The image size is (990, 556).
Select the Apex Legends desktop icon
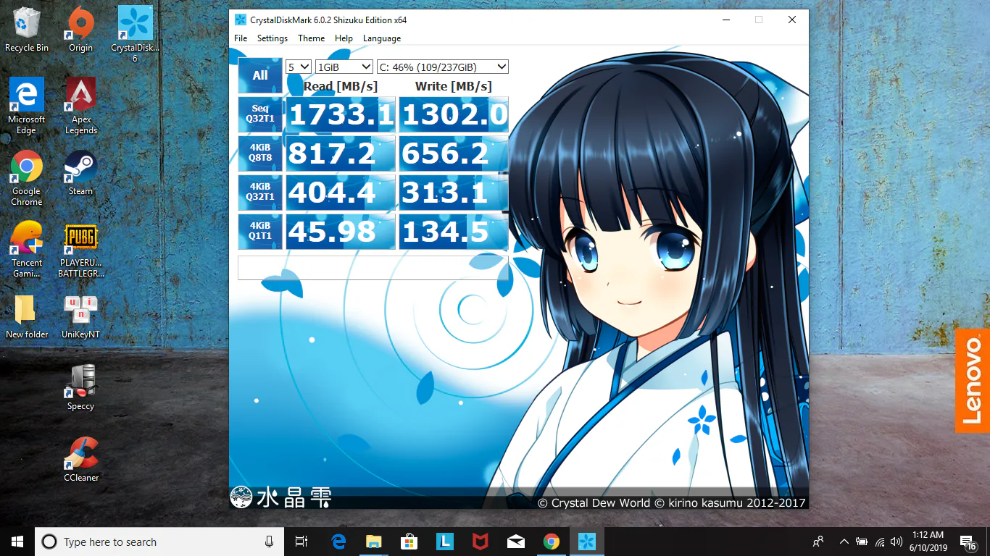tap(81, 106)
